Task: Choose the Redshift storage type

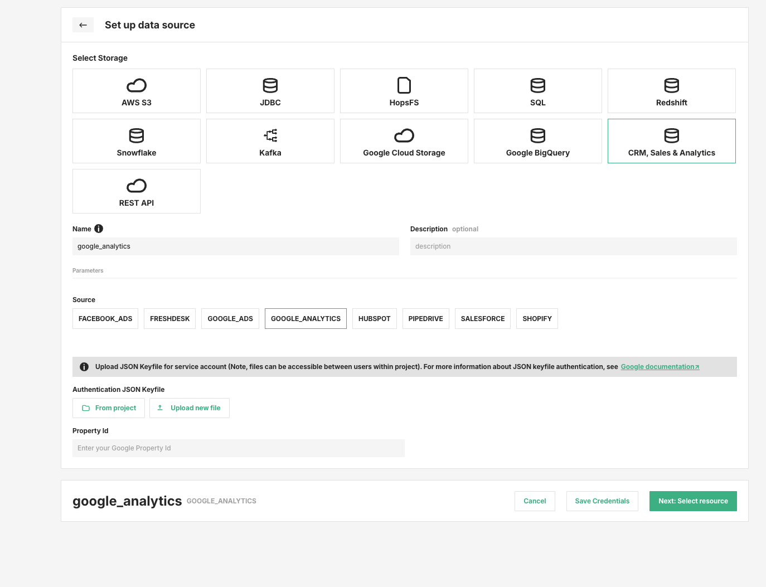Action: pos(671,90)
